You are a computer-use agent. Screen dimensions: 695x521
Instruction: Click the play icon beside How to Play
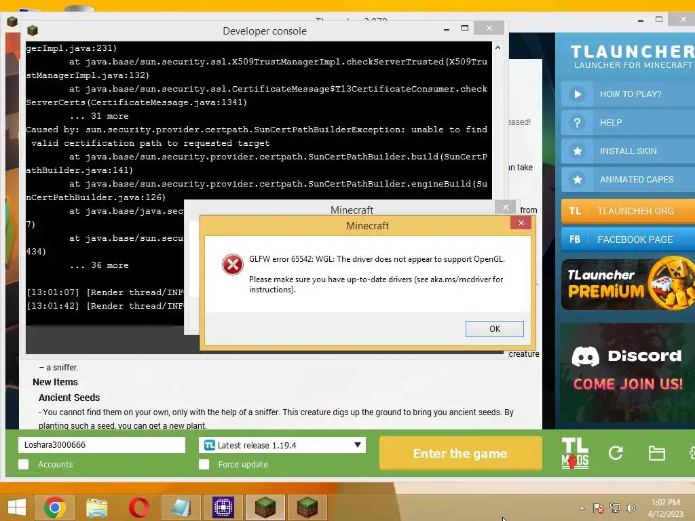coord(577,94)
